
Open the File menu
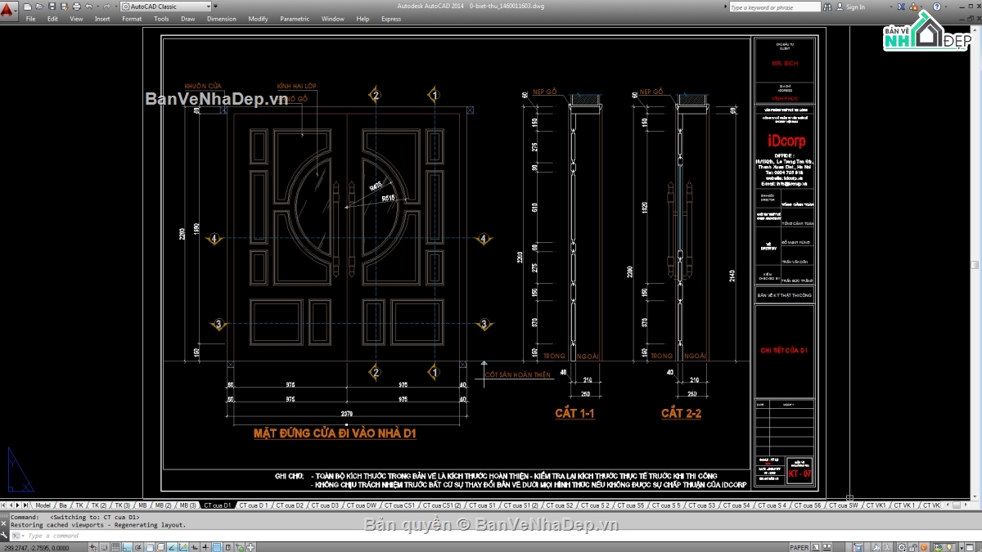click(30, 19)
